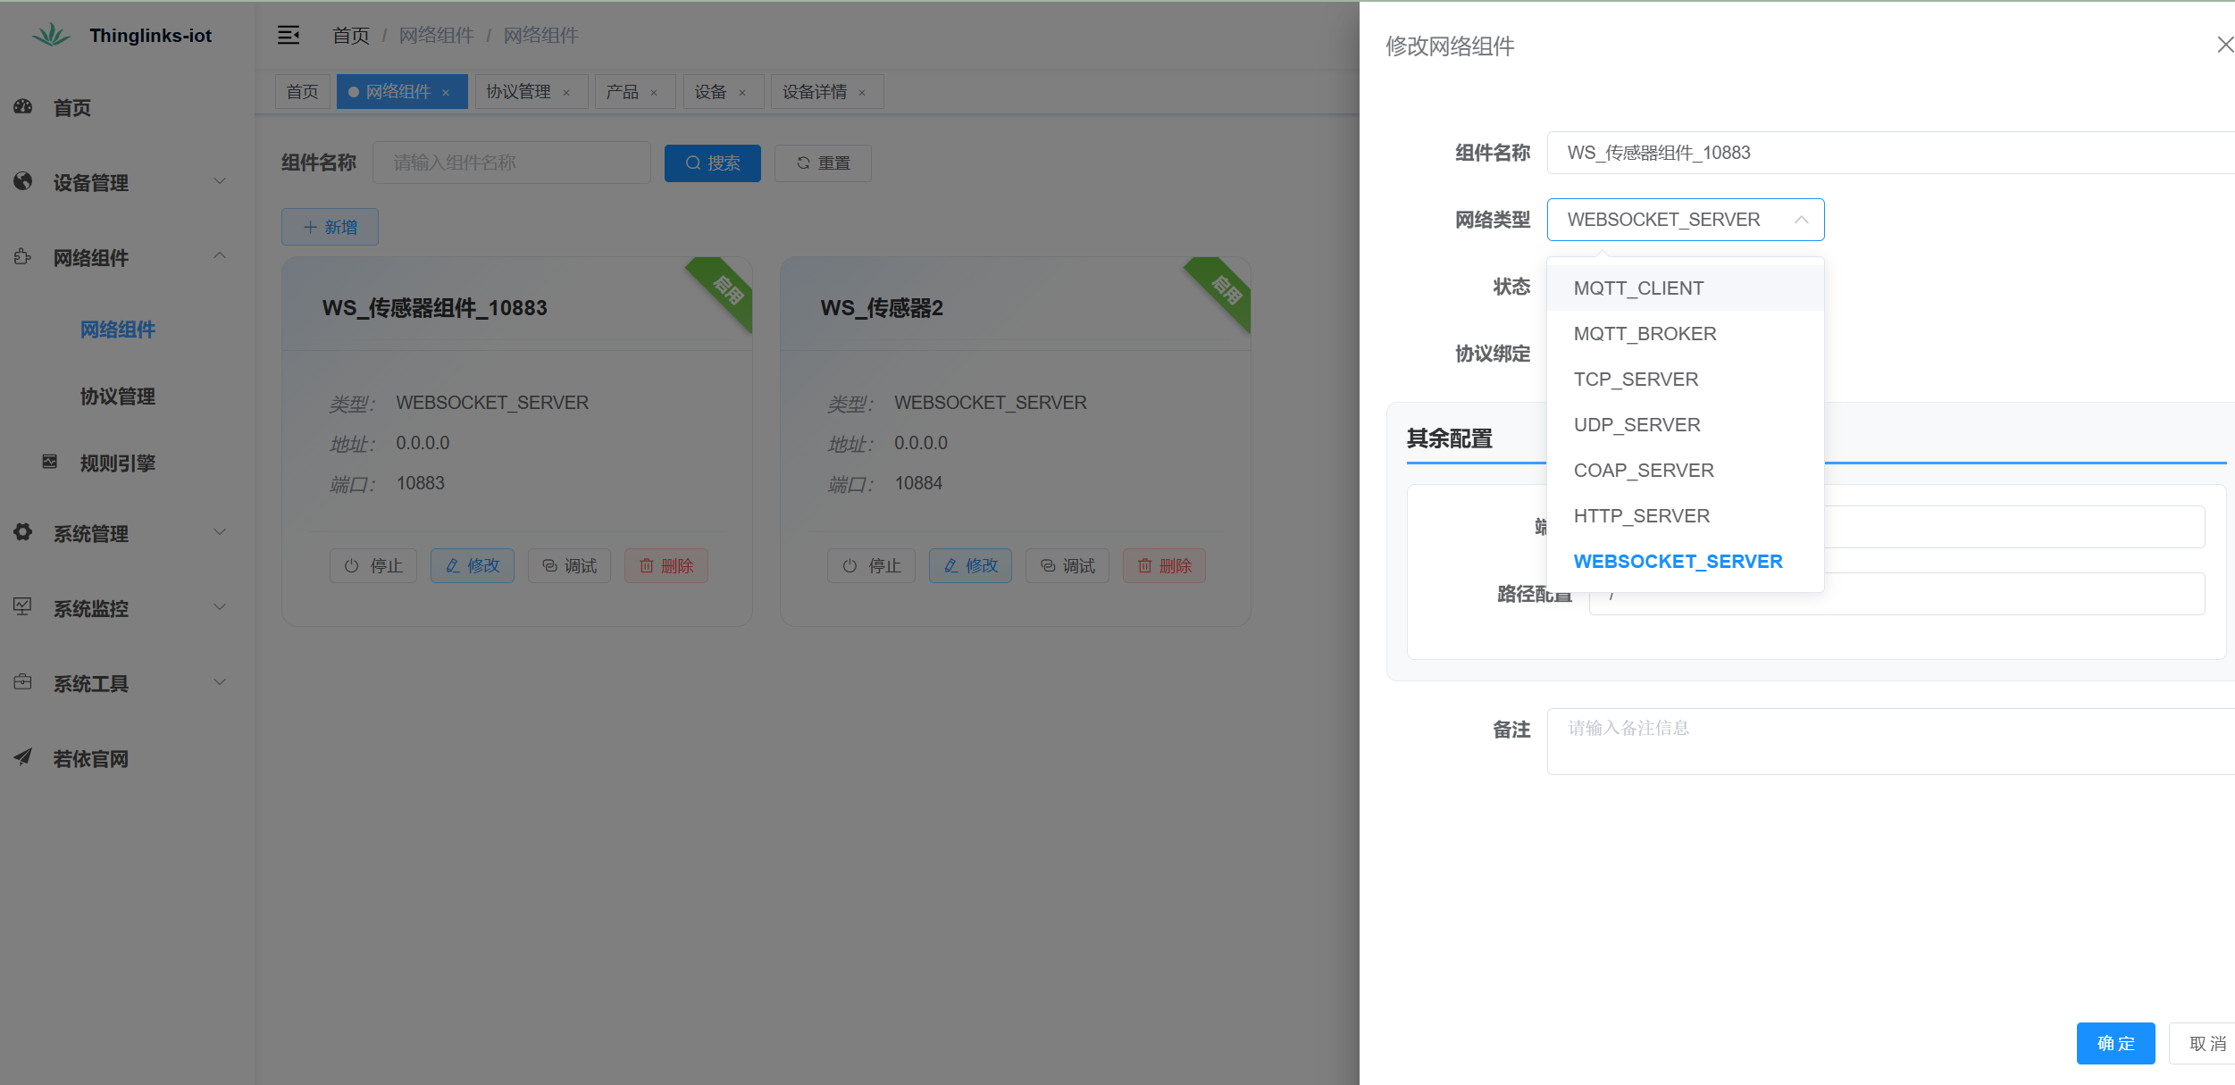The image size is (2235, 1085).
Task: Click the 确定 confirm button
Action: (x=2115, y=1043)
